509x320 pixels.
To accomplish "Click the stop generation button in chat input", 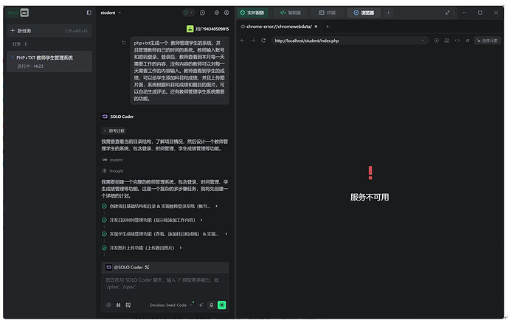I will click(221, 305).
